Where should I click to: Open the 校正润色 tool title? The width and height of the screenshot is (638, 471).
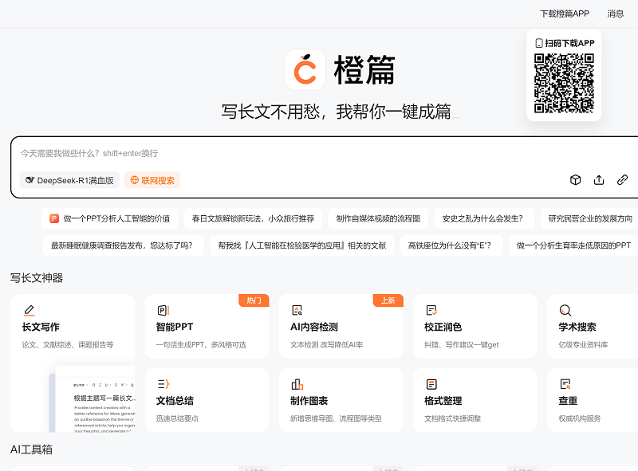[443, 327]
